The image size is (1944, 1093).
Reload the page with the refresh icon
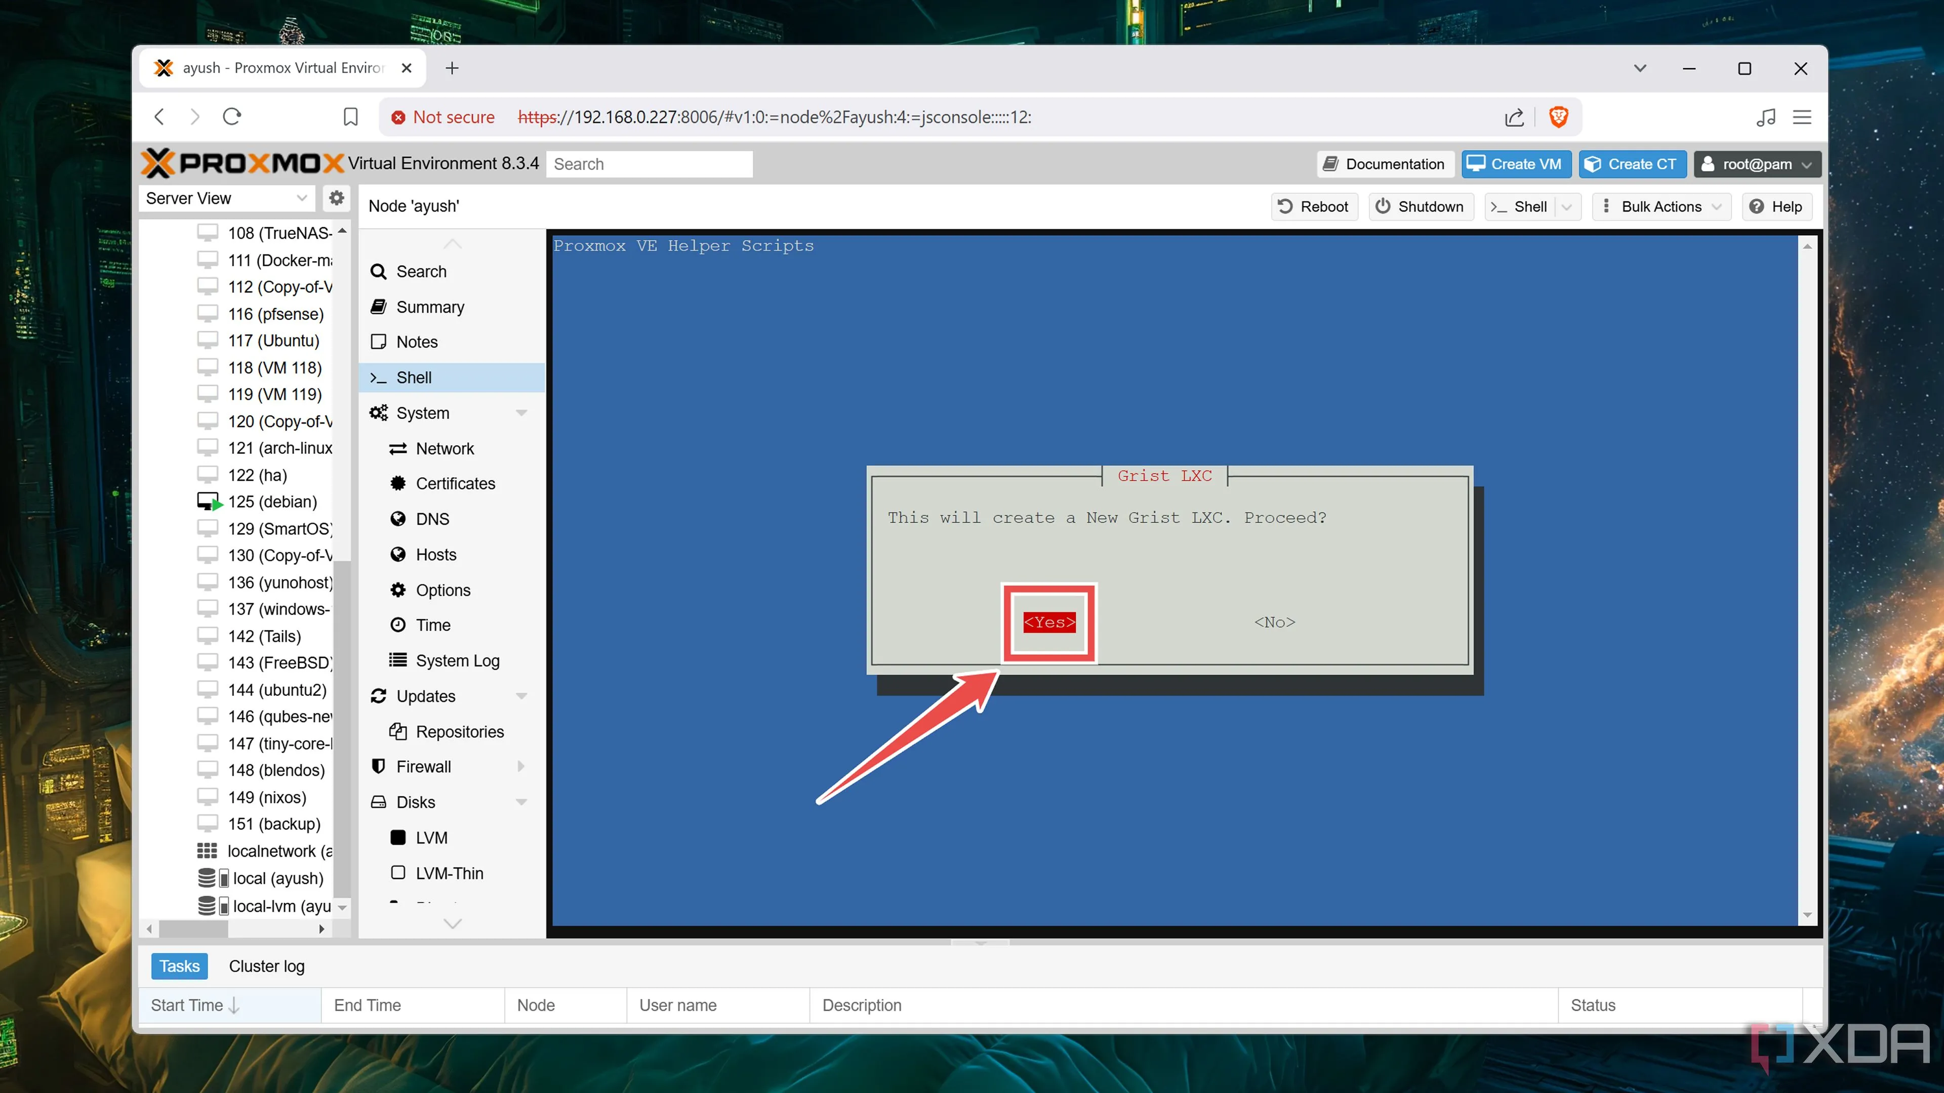coord(232,117)
